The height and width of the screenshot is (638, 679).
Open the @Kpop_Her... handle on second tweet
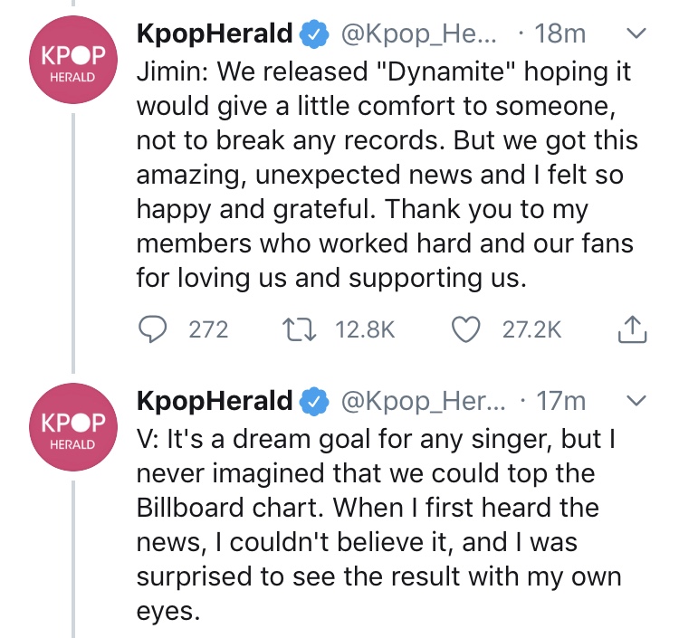click(424, 402)
